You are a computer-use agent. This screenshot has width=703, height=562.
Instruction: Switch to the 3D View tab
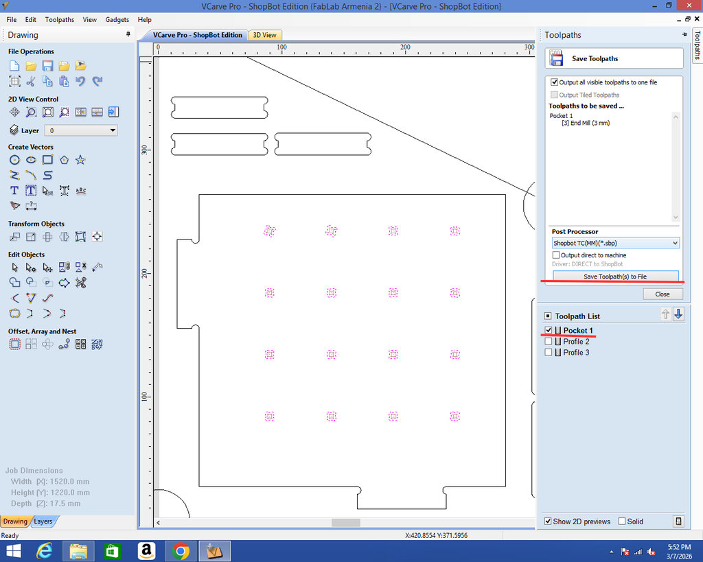(264, 35)
